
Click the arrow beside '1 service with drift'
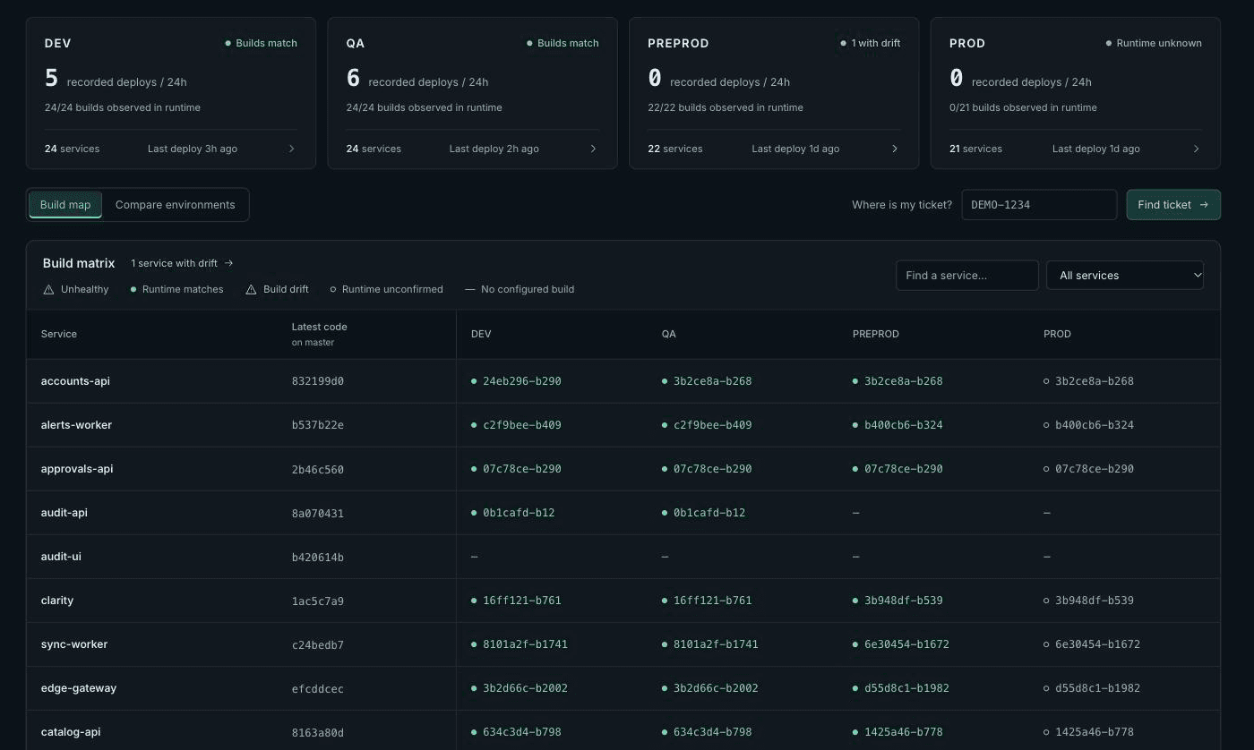point(228,263)
